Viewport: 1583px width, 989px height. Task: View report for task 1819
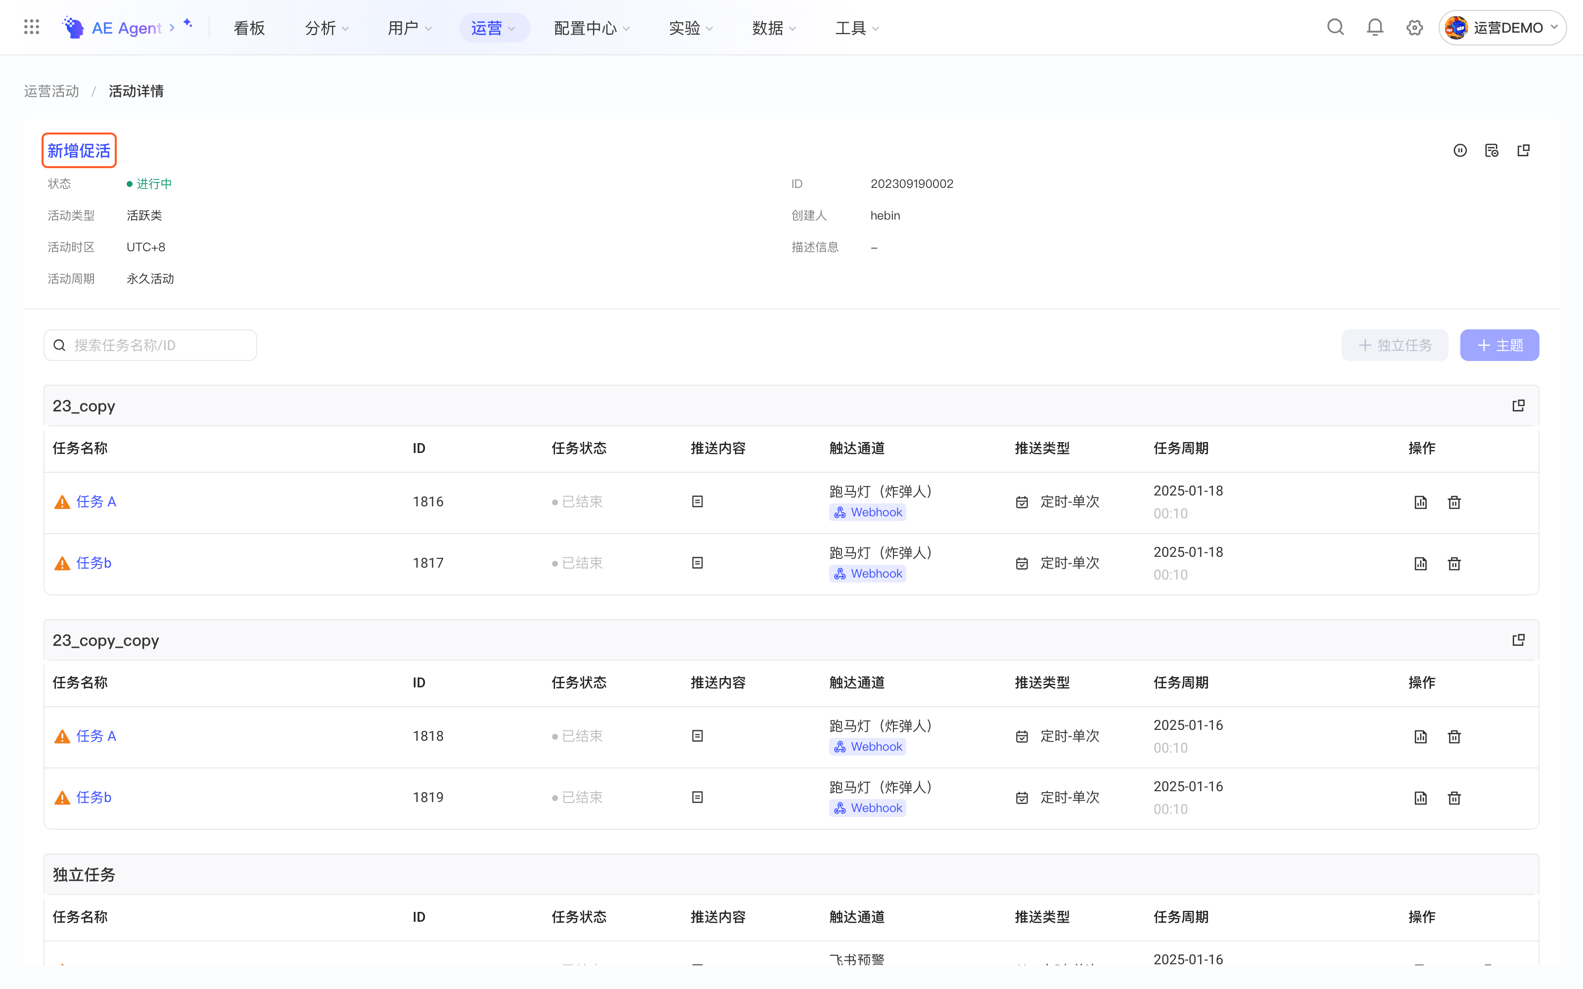(x=1420, y=798)
